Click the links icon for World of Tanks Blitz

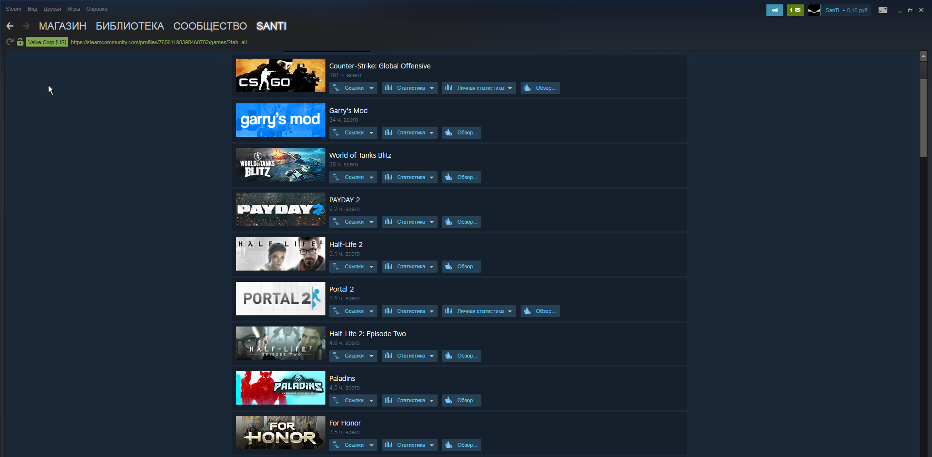click(x=336, y=177)
